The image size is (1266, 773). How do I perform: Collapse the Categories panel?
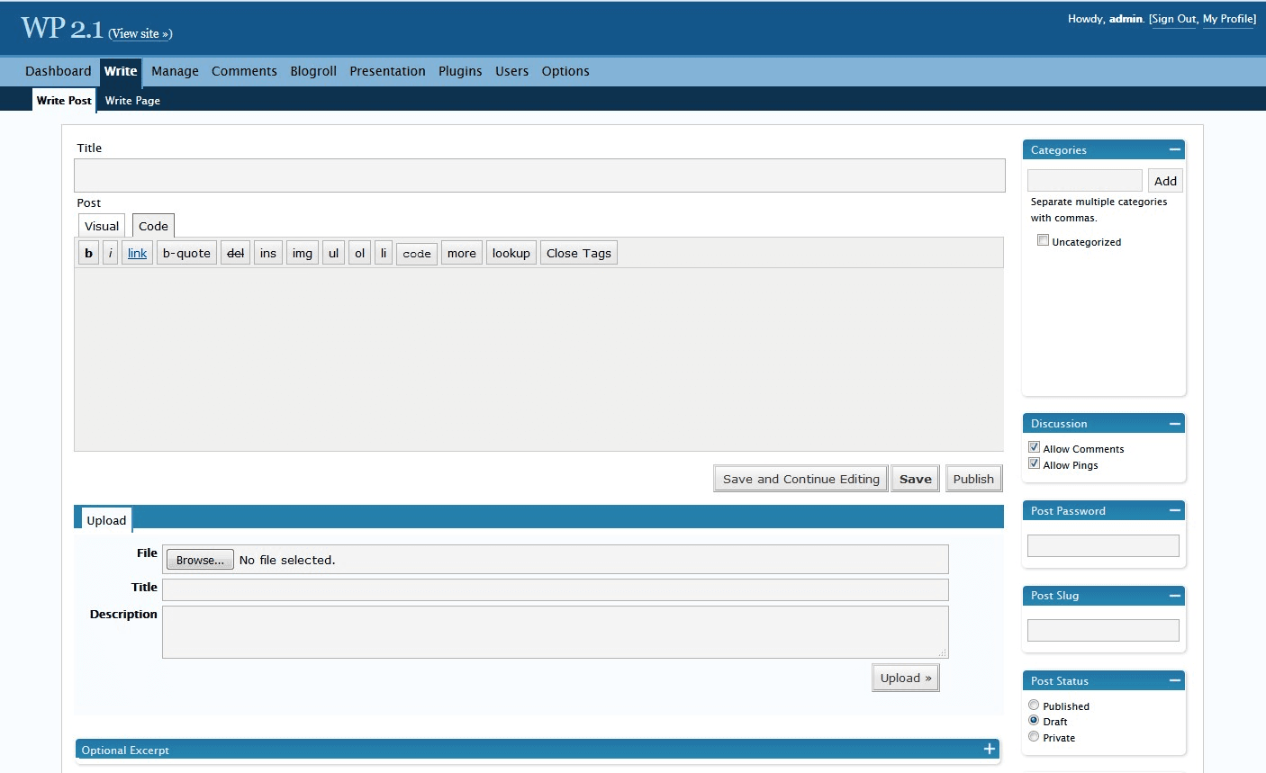tap(1174, 150)
